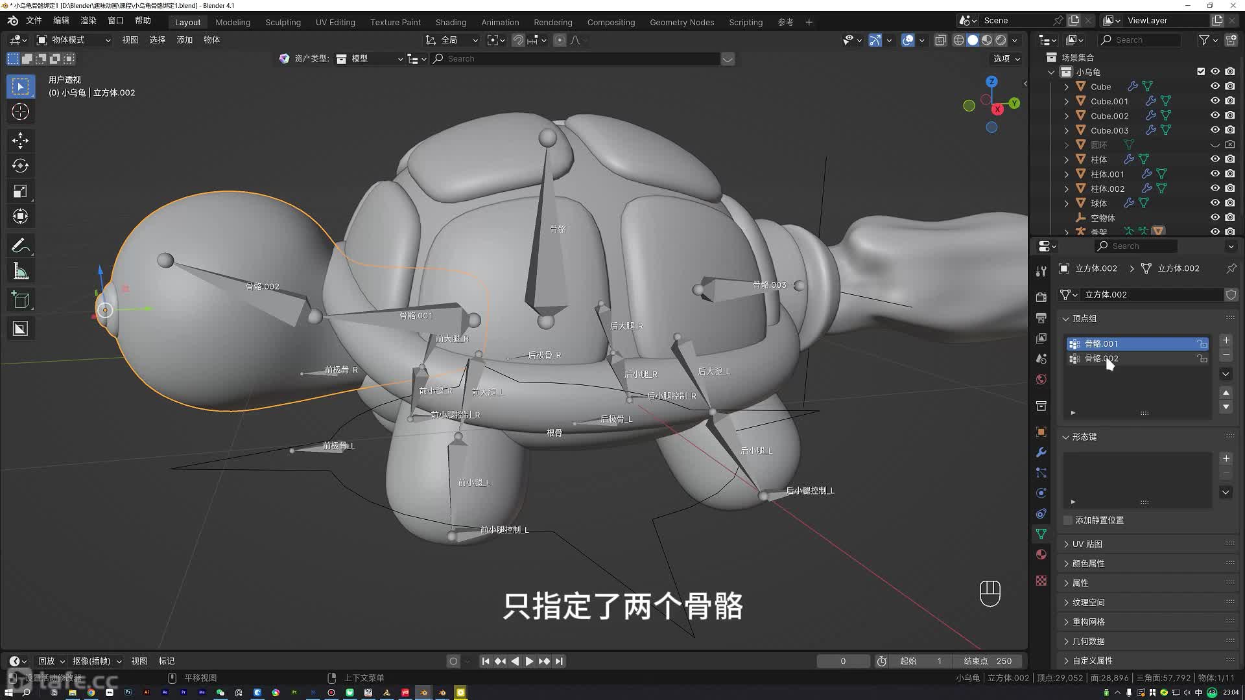
Task: Enable 添加静置位置 checkbox
Action: 1068,520
